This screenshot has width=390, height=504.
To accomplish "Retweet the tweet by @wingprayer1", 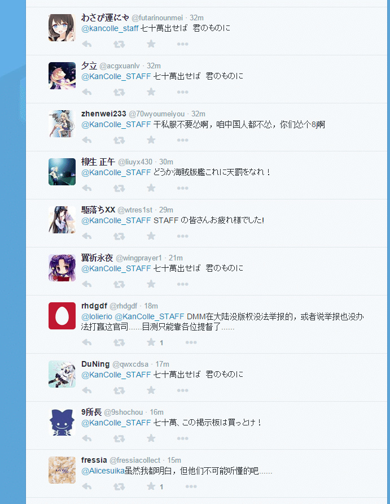I will tap(119, 284).
